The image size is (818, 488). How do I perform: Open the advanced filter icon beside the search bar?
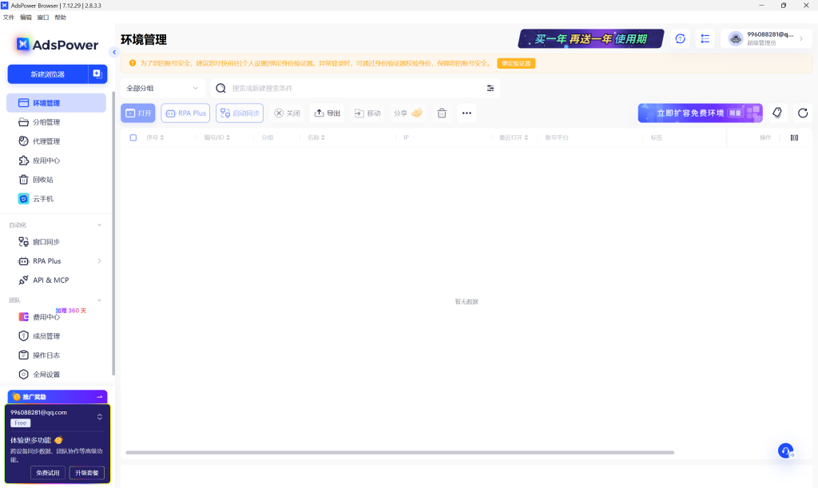click(x=490, y=89)
